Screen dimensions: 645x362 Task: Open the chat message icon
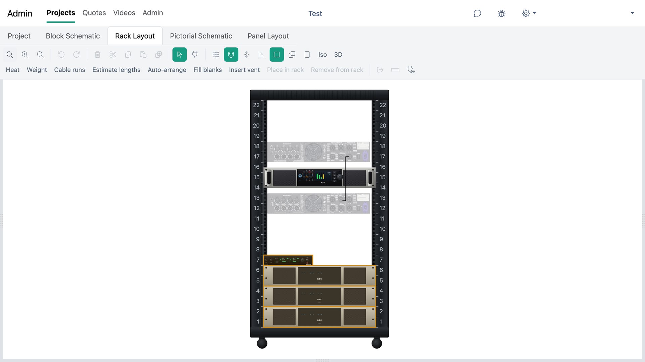pos(477,13)
